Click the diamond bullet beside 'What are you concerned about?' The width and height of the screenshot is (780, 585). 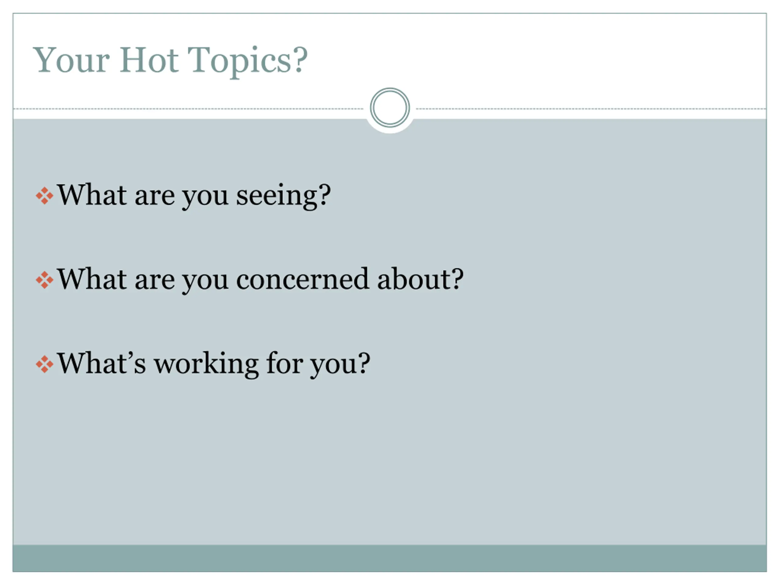click(x=44, y=280)
